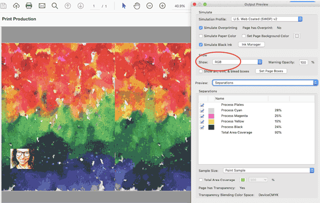Enable Set Page Background Color checkbox
This screenshot has height=203, width=320.
(244, 36)
